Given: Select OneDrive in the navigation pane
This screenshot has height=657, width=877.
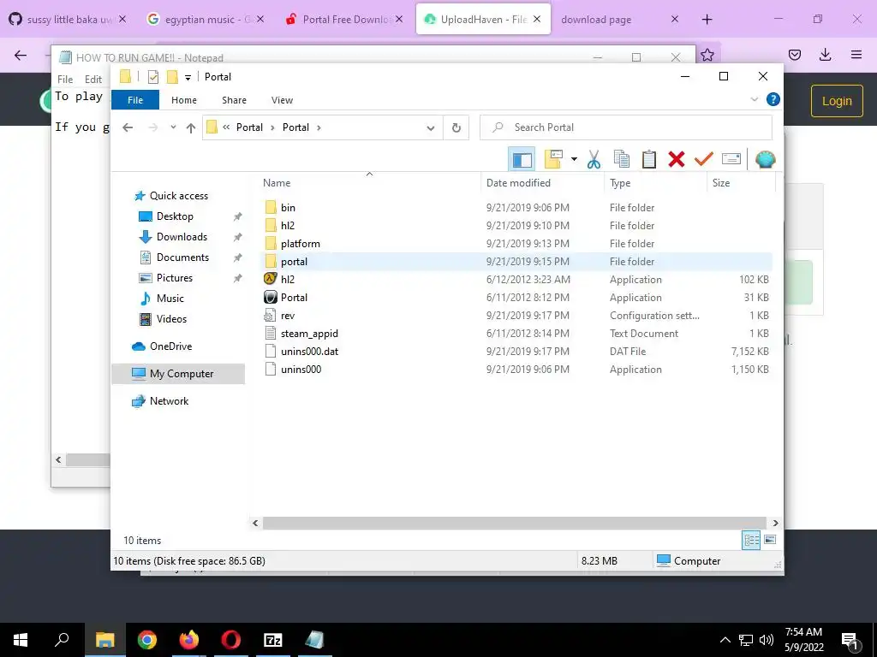Looking at the screenshot, I should [170, 346].
